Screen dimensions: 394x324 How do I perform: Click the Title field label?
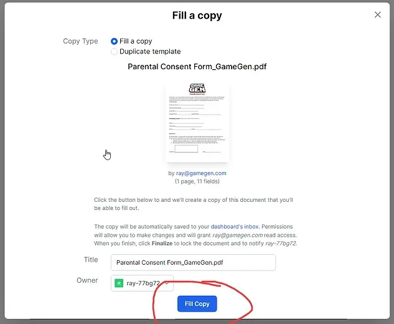coord(91,260)
